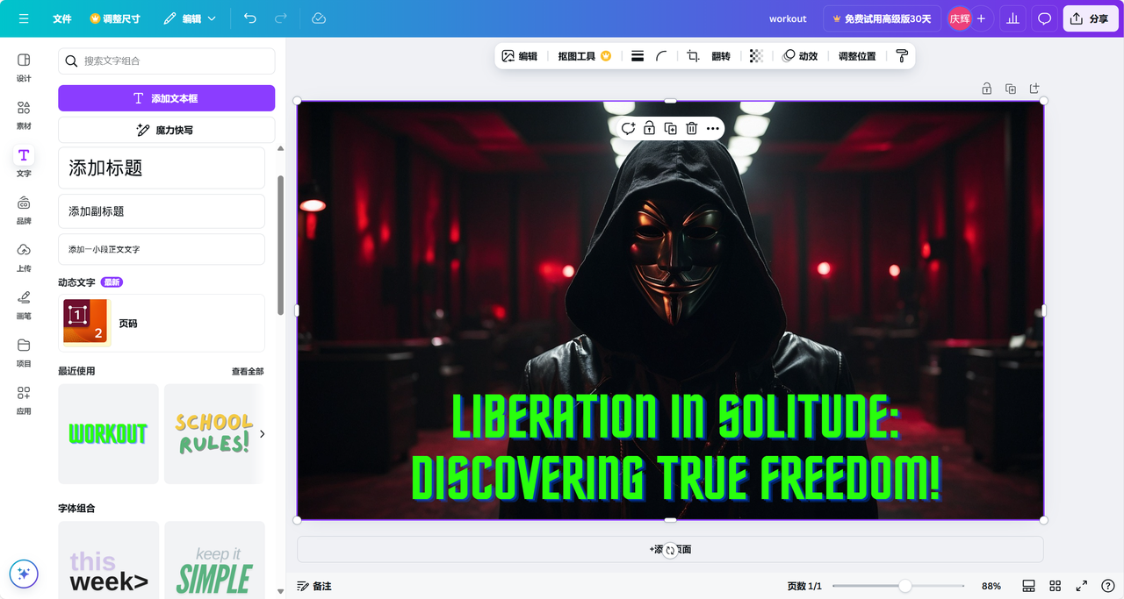Toggle lock on the selected image

649,128
